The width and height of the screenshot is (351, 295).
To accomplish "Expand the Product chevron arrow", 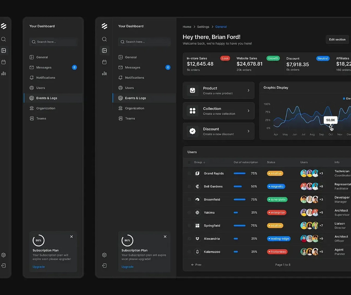I will click(248, 90).
